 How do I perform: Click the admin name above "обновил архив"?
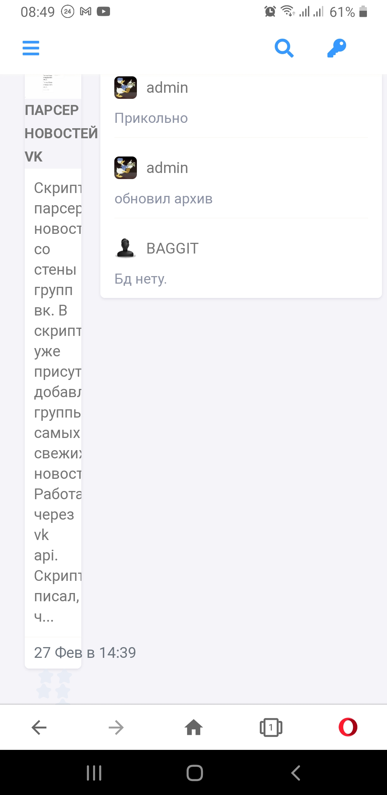pos(167,168)
